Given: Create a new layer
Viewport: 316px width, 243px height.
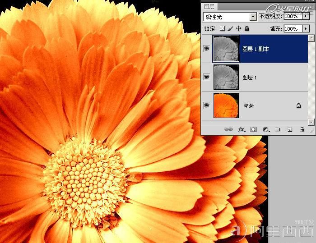Looking at the screenshot, I should 290,129.
